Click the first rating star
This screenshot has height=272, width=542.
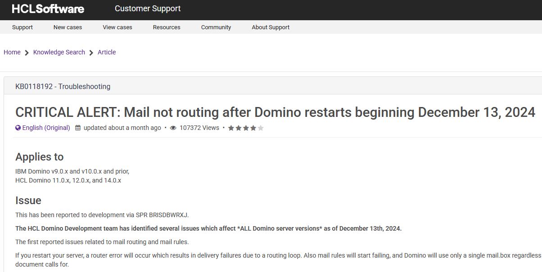231,128
